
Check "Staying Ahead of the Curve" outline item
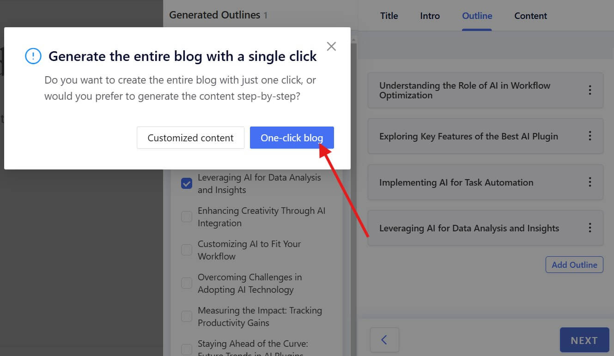point(186,350)
